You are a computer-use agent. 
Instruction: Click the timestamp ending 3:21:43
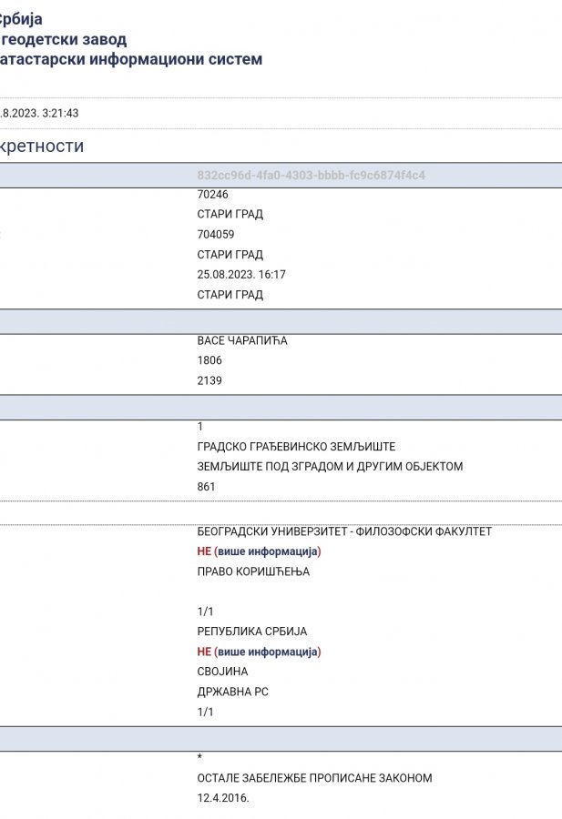click(x=40, y=113)
